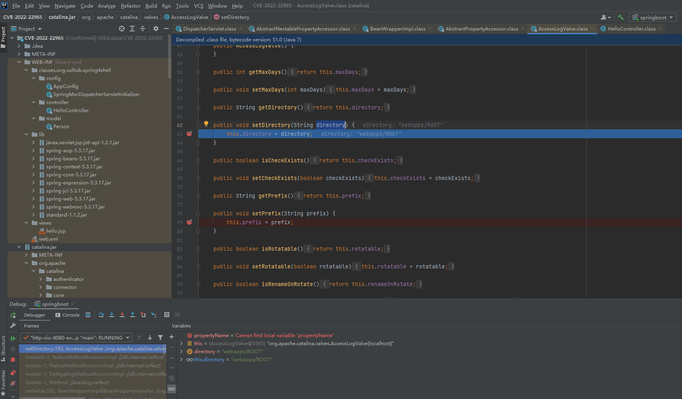The width and height of the screenshot is (682, 399).
Task: Select invoke0 NativeMethodAccessorImpl frame
Action: (93, 357)
